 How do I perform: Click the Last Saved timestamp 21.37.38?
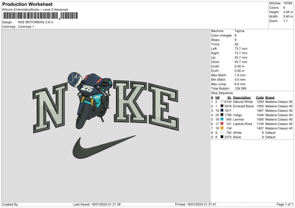(x=106, y=204)
